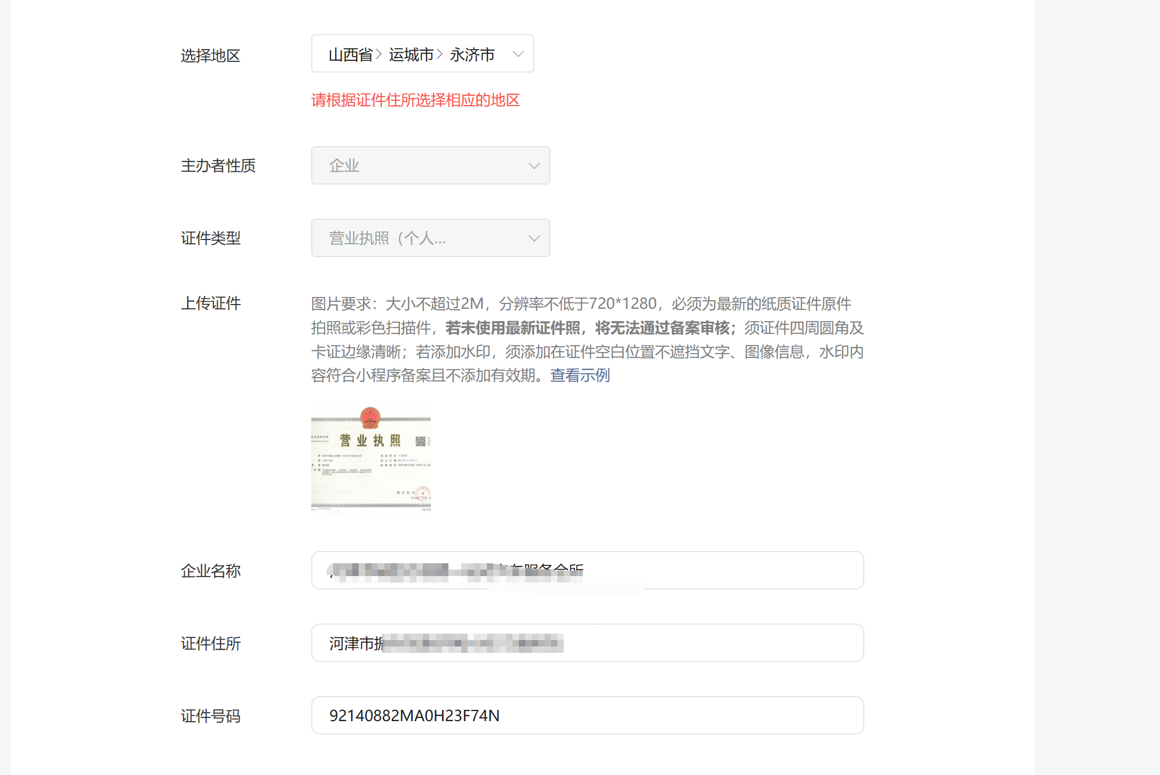Click 运城市 in the region path
The width and height of the screenshot is (1160, 775).
click(x=411, y=54)
